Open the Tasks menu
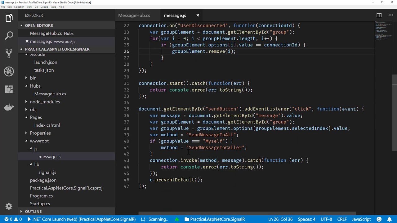Image resolution: width=397 pixels, height=223 pixels. [53, 7]
